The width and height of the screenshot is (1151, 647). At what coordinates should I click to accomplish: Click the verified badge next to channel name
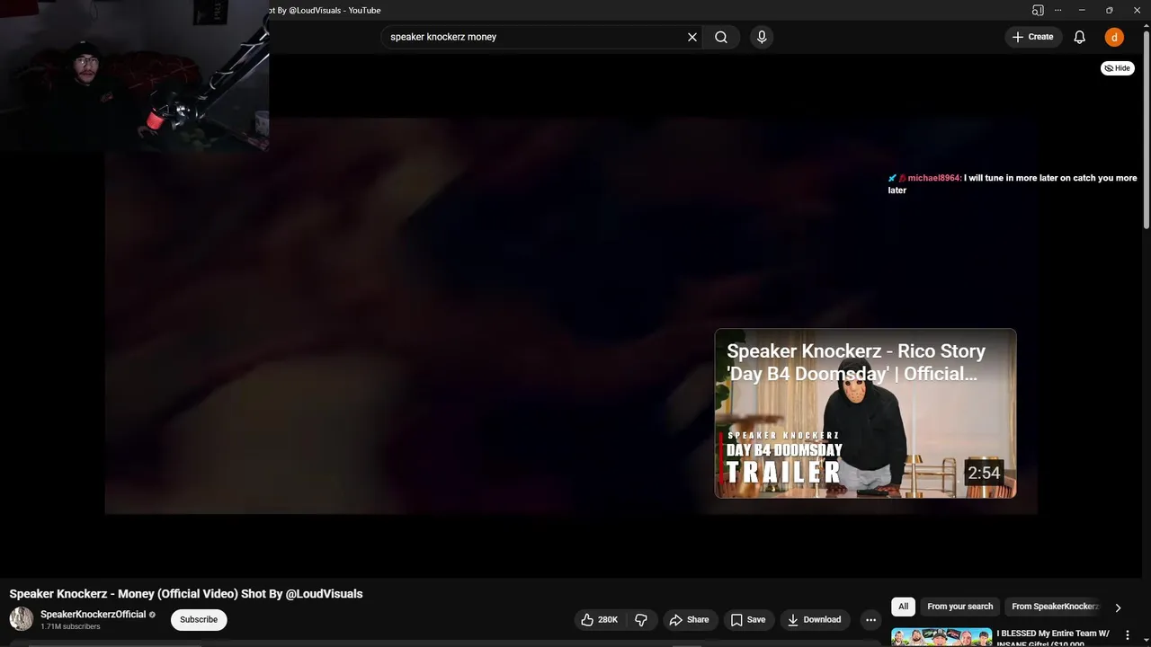(x=152, y=615)
